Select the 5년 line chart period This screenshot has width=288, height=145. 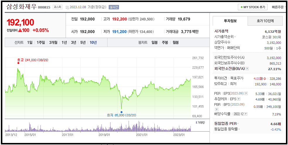[x=83, y=42]
